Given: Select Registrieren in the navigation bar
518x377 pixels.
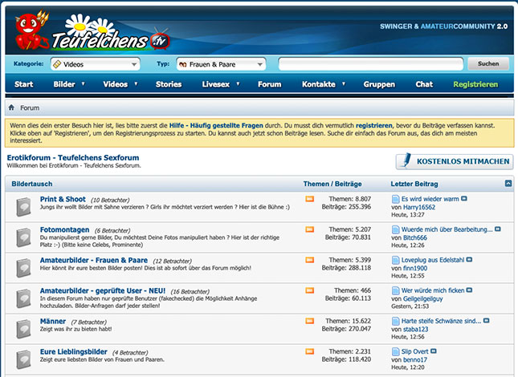Looking at the screenshot, I should pyautogui.click(x=475, y=84).
